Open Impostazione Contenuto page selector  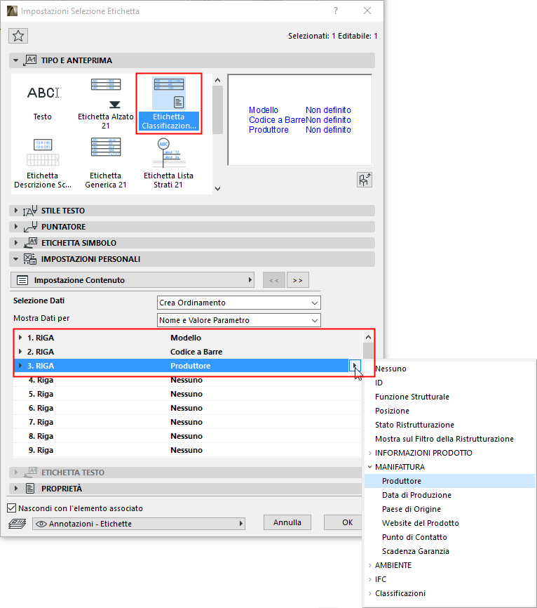coord(132,280)
